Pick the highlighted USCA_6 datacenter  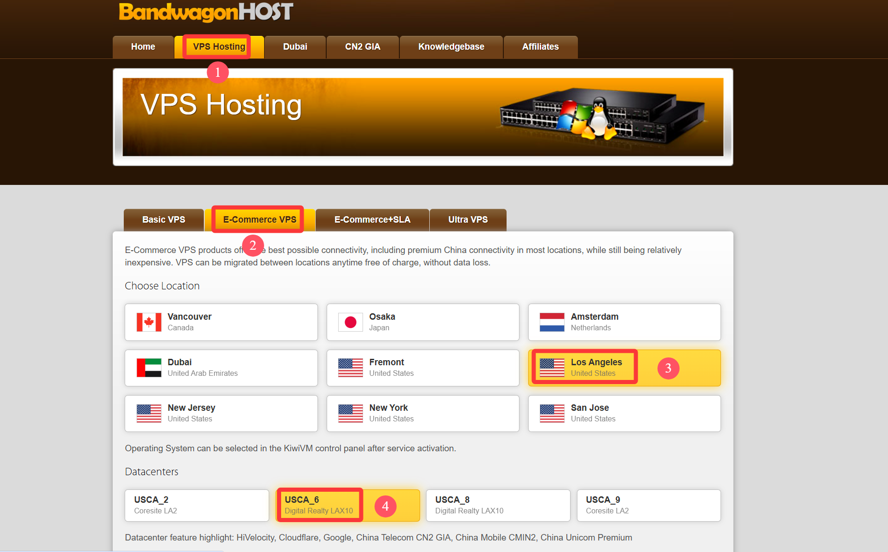coord(347,505)
